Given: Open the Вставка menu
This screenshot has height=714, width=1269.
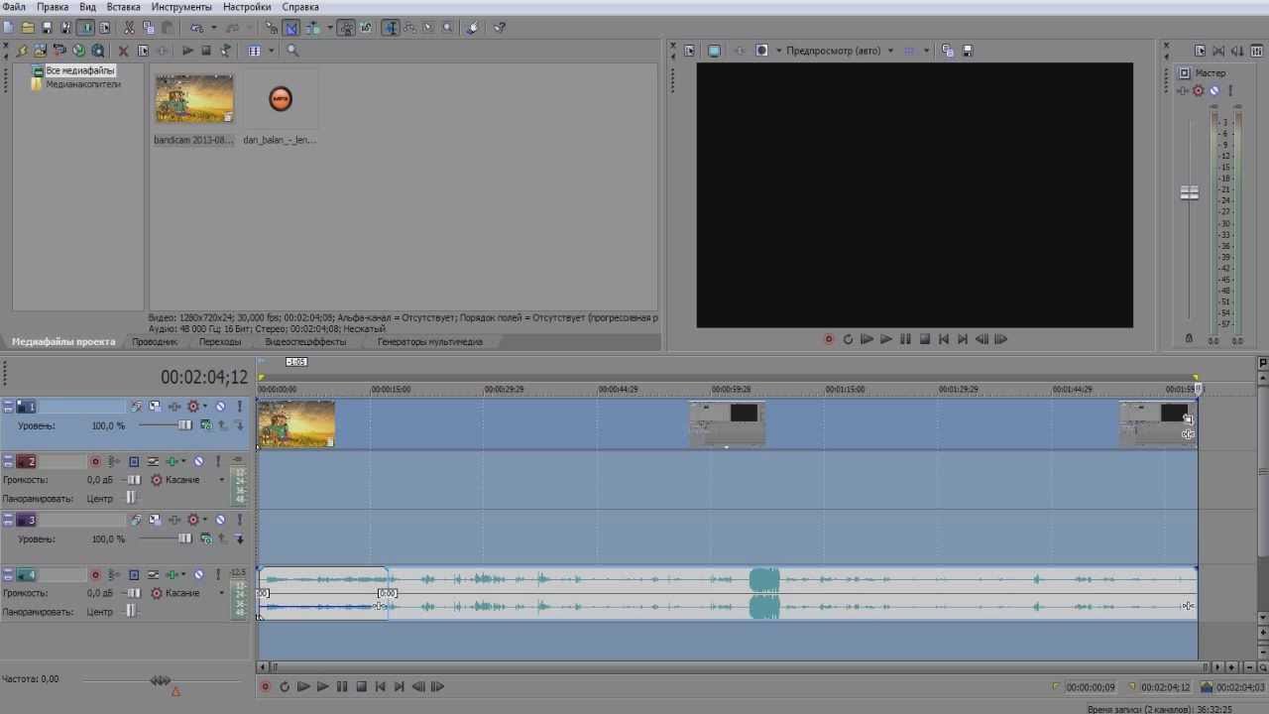Looking at the screenshot, I should coord(124,7).
